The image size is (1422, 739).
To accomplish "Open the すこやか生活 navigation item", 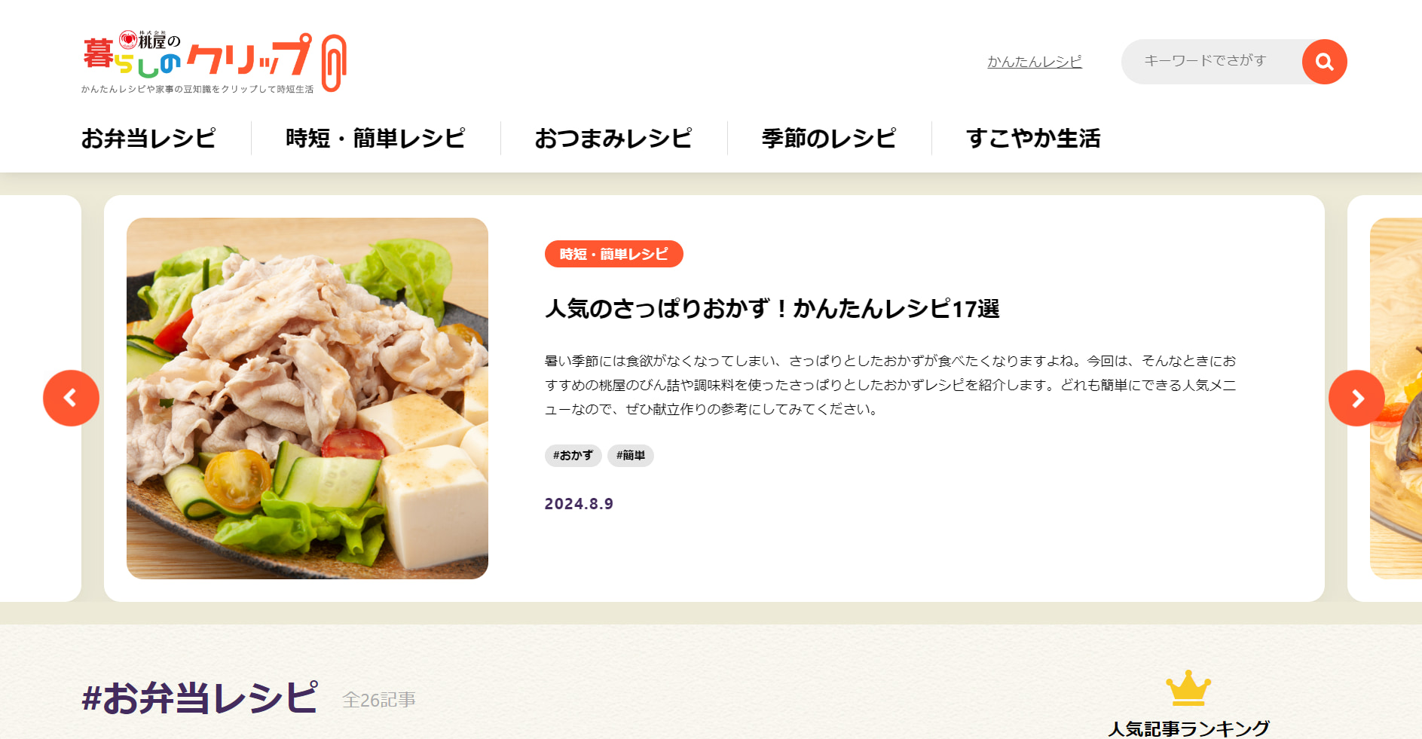I will pyautogui.click(x=1033, y=138).
